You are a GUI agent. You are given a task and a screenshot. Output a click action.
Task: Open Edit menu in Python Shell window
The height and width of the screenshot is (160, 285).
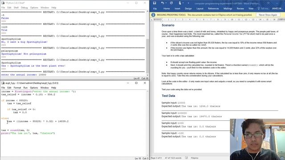pyautogui.click(x=9, y=8)
